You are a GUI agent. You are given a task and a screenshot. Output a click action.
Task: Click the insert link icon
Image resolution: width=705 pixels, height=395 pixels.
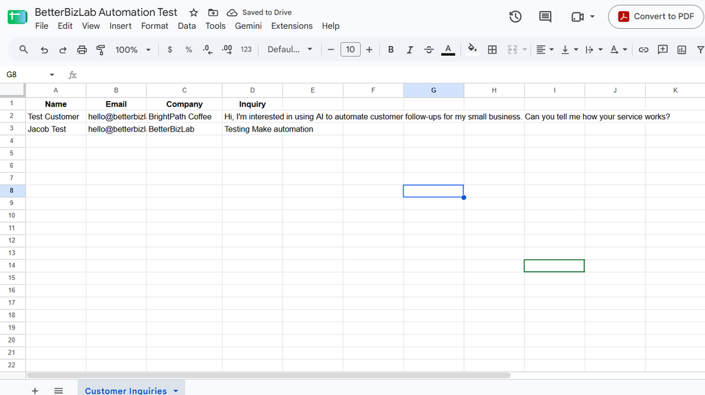[644, 50]
